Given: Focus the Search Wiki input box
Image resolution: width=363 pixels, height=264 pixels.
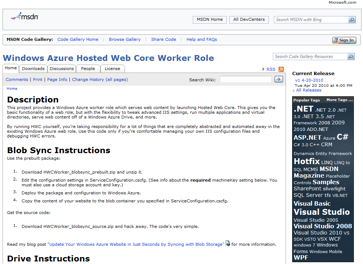Looking at the screenshot, I should pos(246,79).
